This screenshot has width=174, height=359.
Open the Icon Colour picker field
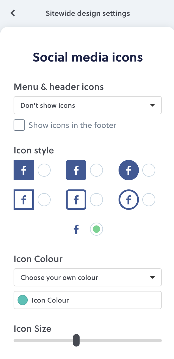(88, 300)
